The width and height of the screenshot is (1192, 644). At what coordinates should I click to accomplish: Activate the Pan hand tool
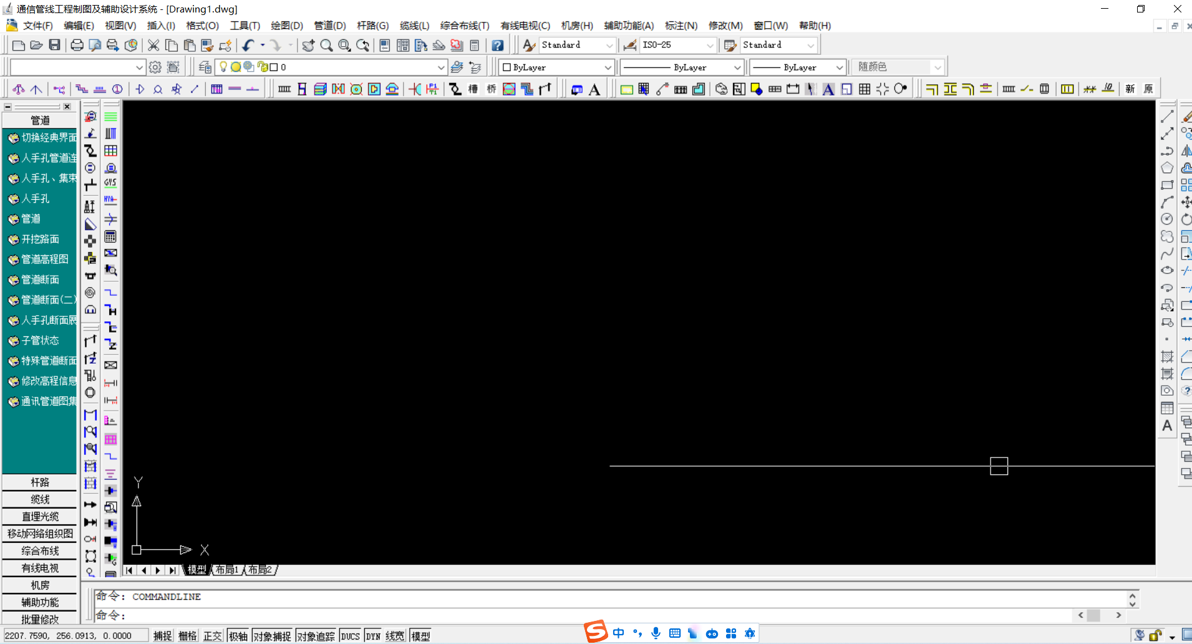tap(308, 45)
